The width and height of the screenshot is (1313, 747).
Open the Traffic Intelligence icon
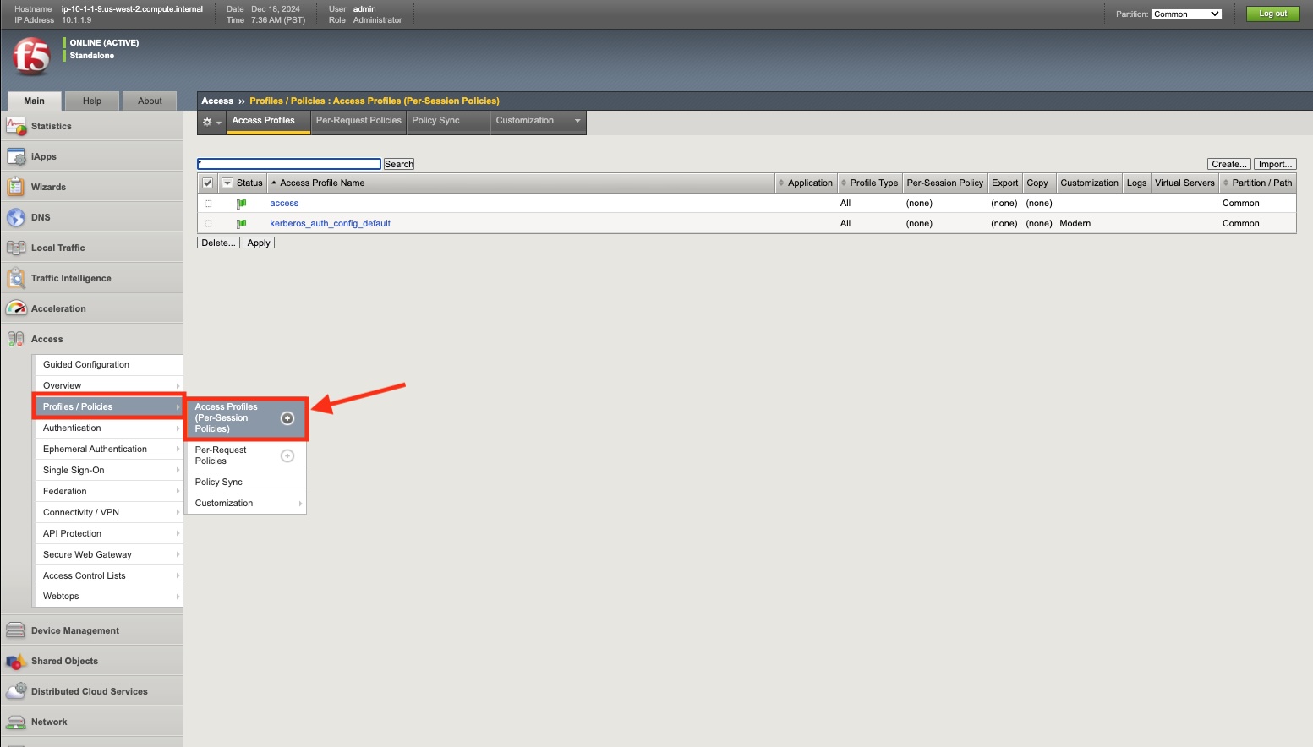point(16,279)
